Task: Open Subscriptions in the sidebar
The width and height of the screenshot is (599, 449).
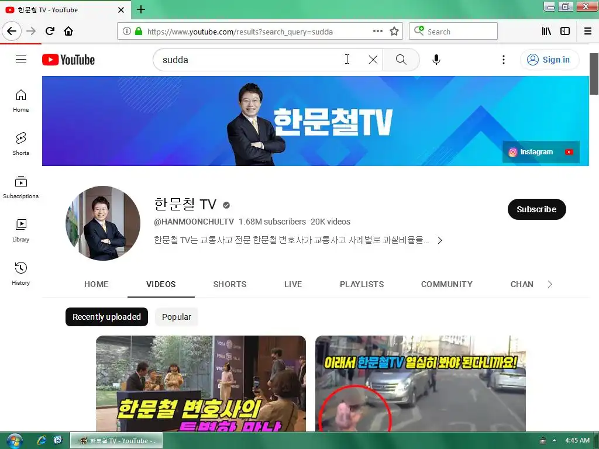Action: pos(21,187)
